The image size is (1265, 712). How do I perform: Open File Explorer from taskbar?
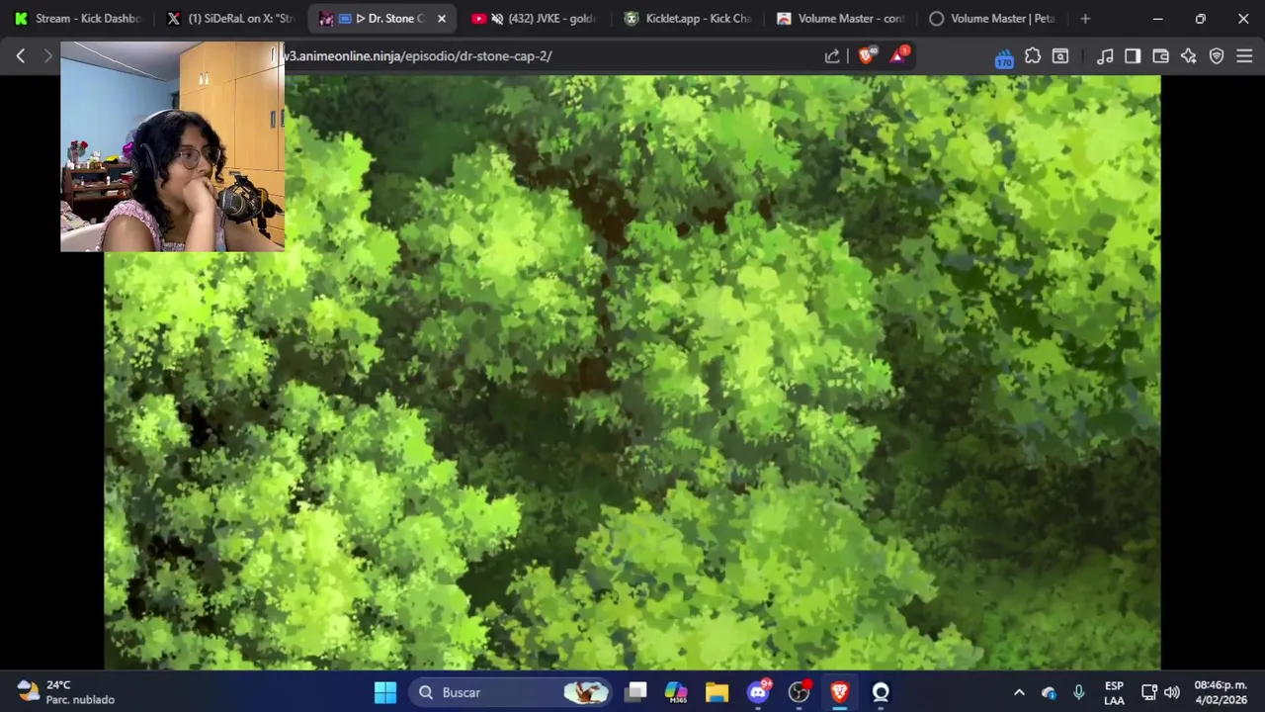(x=717, y=692)
